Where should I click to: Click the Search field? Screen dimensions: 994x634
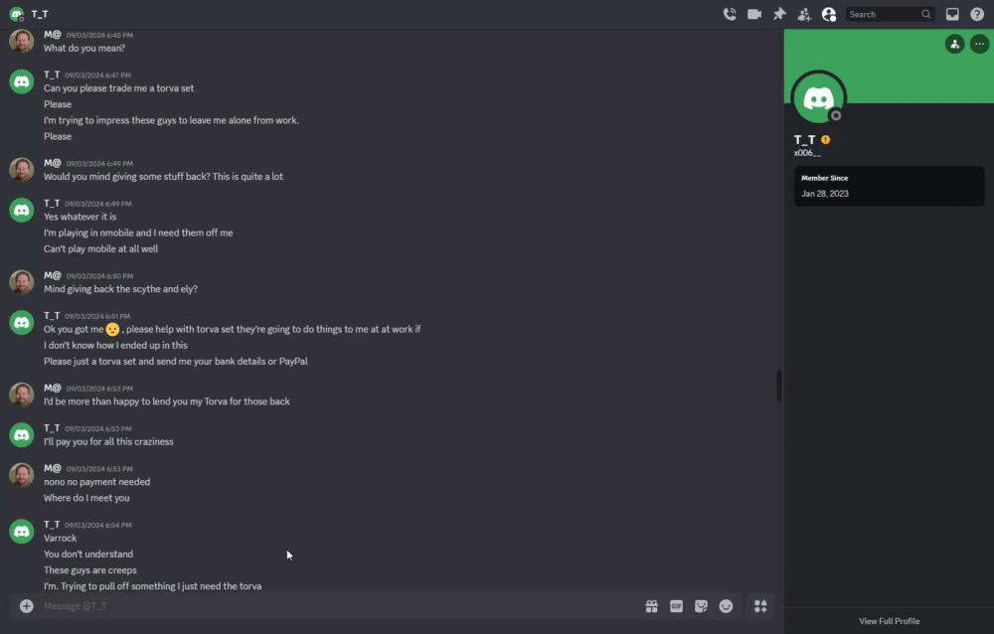point(890,14)
